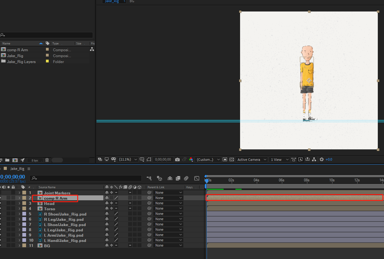384x259 pixels.
Task: Create a new composition from Project panel footer
Action: click(15, 160)
